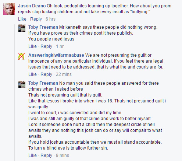Viewport: 182px width, 161px height.
Task: Open Toby Freeman's name on the 'No man' comment
Action: click(x=43, y=83)
